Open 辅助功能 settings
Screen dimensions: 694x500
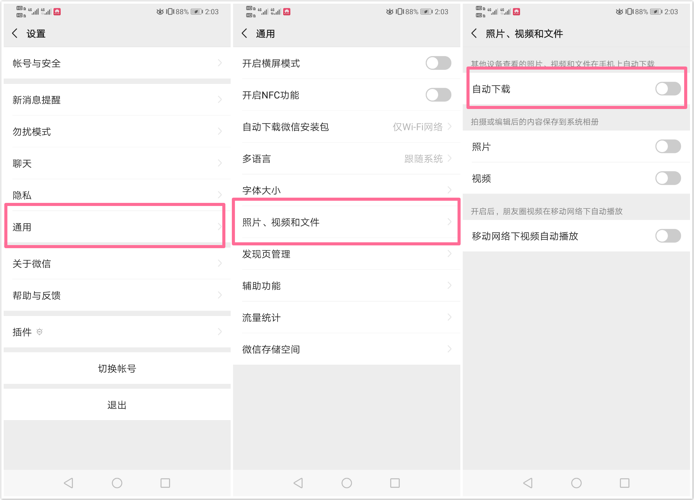click(347, 286)
